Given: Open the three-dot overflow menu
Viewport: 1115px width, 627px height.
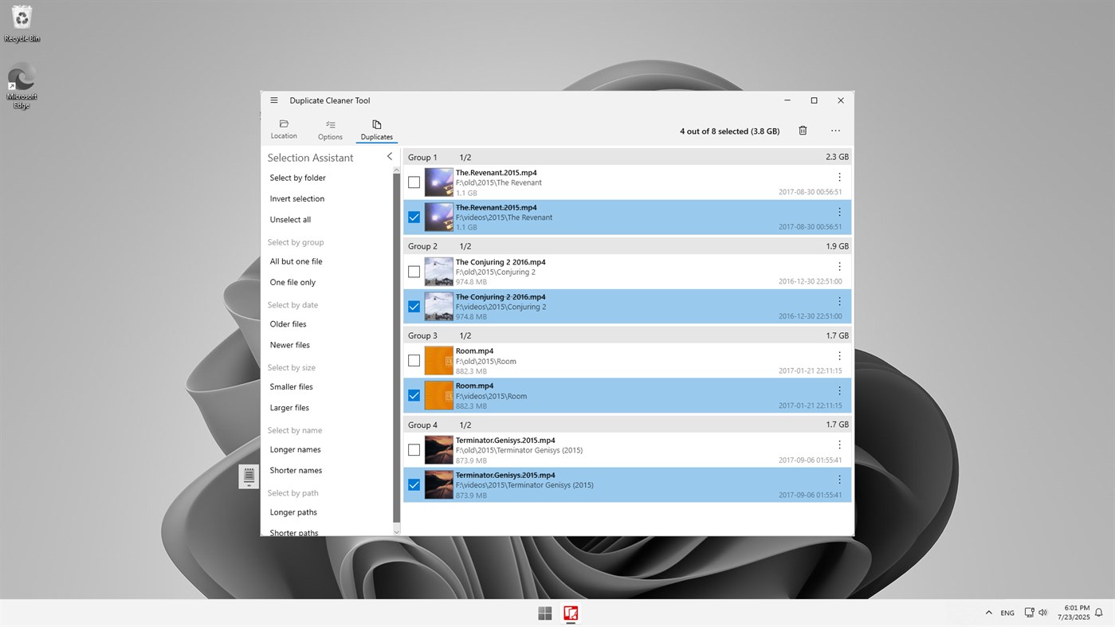Looking at the screenshot, I should click(x=835, y=130).
